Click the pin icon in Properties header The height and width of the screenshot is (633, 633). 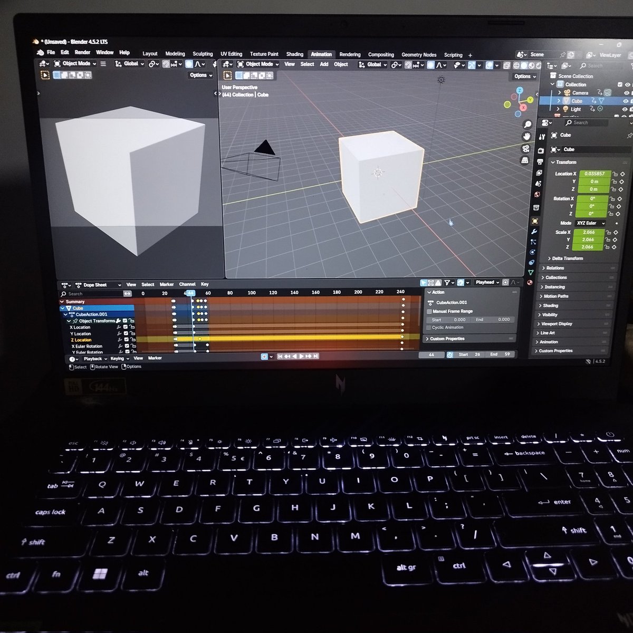click(x=630, y=136)
